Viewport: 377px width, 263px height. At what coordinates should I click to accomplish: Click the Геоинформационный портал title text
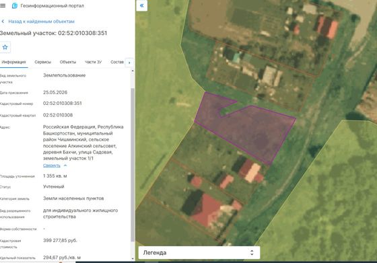tap(53, 5)
